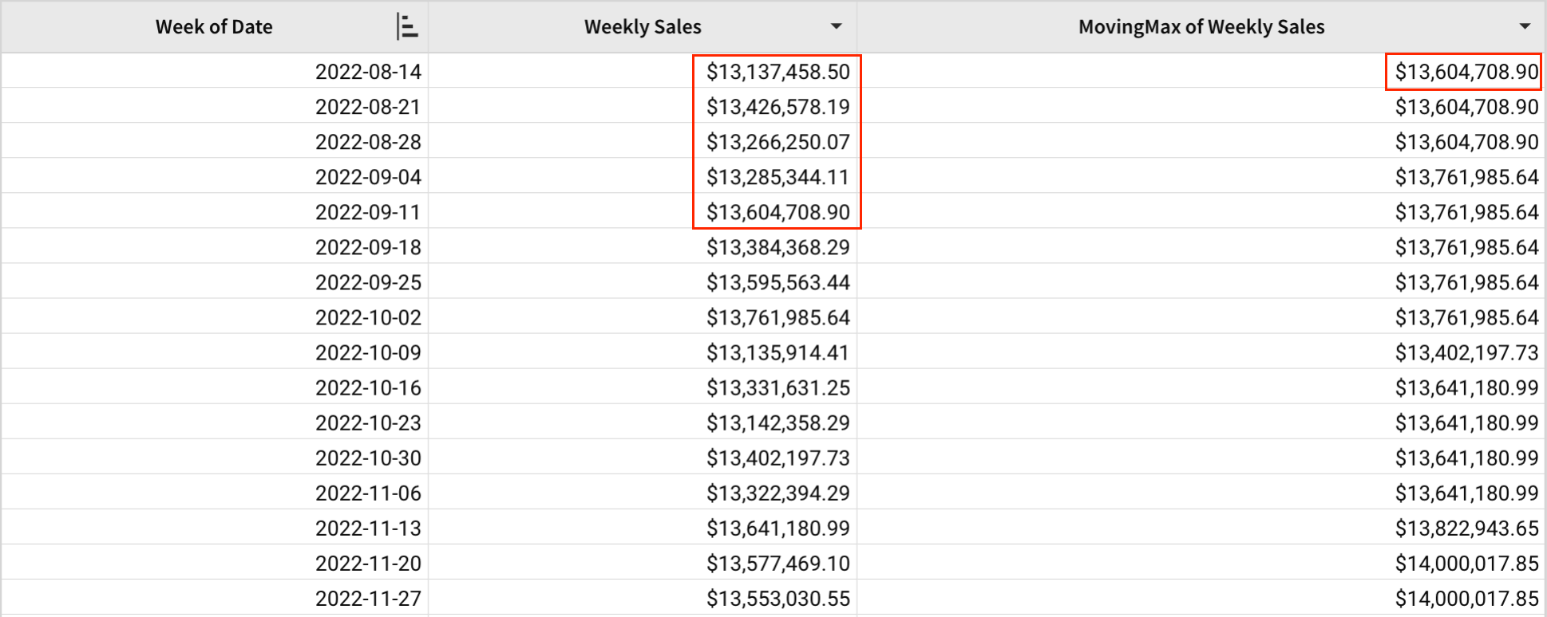Viewport: 1547px width, 617px height.
Task: Click the Weekly Sales cell for 2022-09-11
Action: tap(777, 212)
